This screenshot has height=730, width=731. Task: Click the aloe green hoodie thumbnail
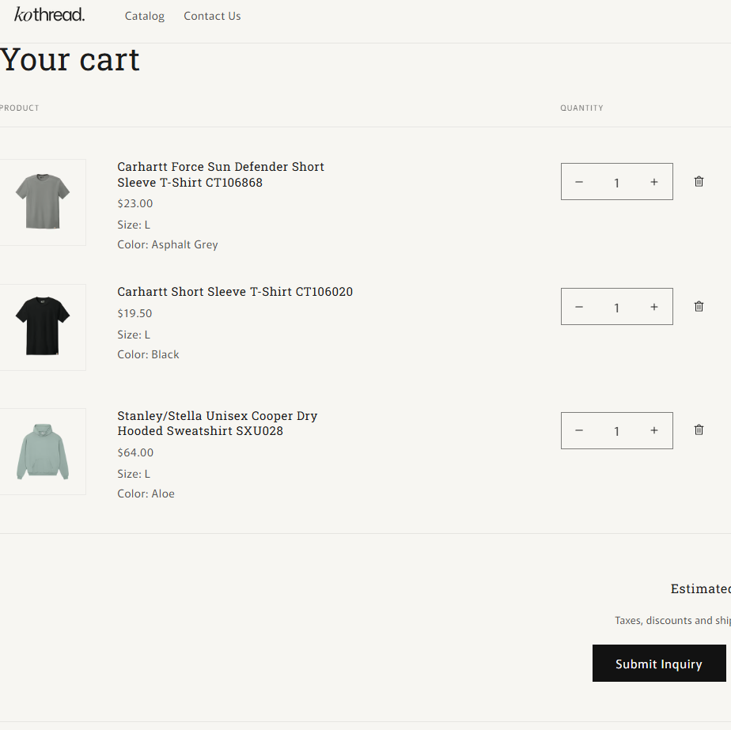pyautogui.click(x=43, y=452)
